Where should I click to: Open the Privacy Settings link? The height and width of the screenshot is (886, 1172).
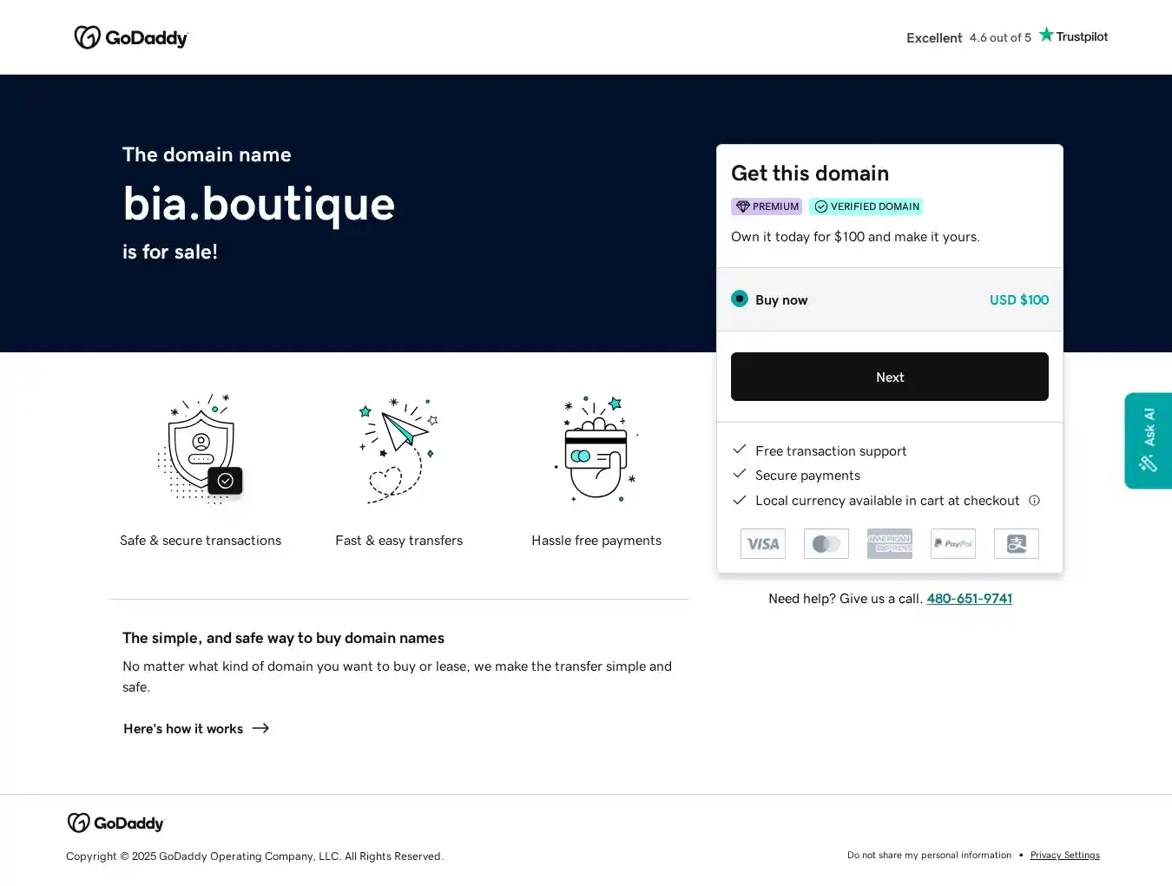pos(1064,856)
